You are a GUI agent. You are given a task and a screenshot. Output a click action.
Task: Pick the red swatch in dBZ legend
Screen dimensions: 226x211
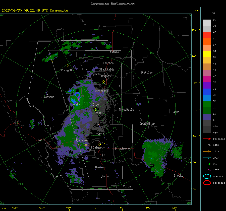coord(207,35)
